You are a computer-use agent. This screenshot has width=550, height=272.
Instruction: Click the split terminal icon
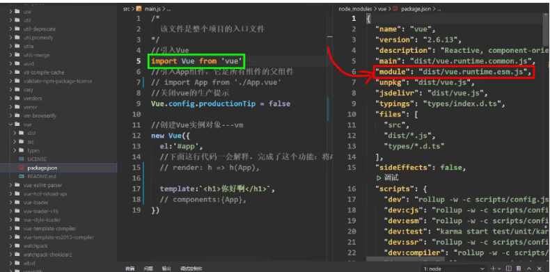pos(509,269)
